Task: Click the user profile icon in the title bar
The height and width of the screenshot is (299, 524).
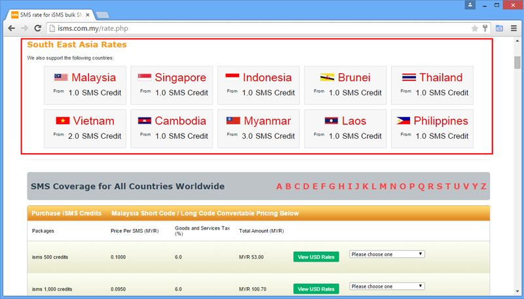Action: (470, 5)
